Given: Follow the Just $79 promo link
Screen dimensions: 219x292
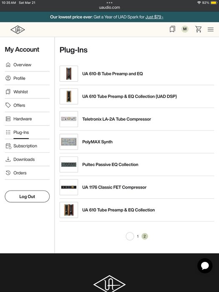Looking at the screenshot, I should [x=154, y=17].
